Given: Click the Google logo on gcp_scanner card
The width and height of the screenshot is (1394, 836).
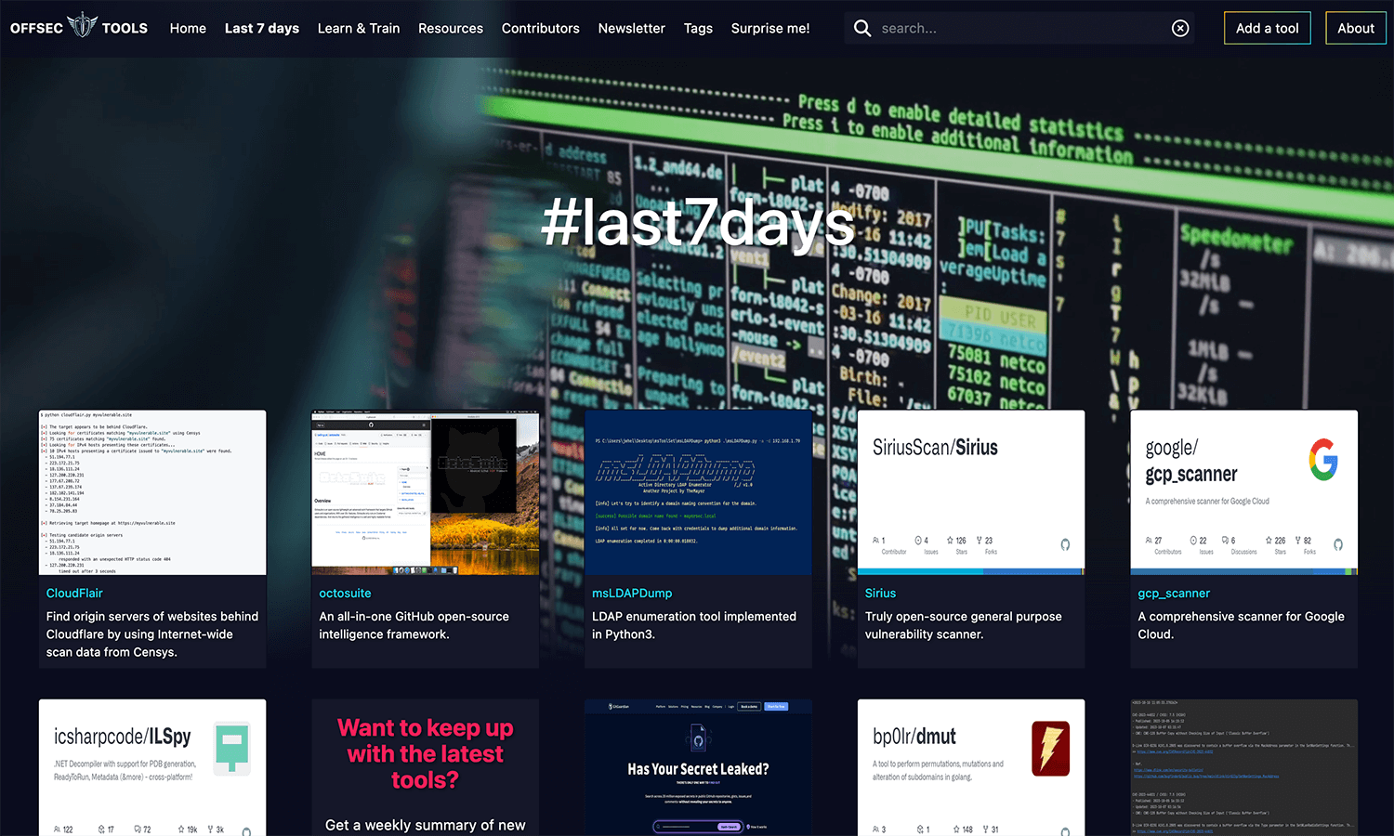Looking at the screenshot, I should point(1323,460).
